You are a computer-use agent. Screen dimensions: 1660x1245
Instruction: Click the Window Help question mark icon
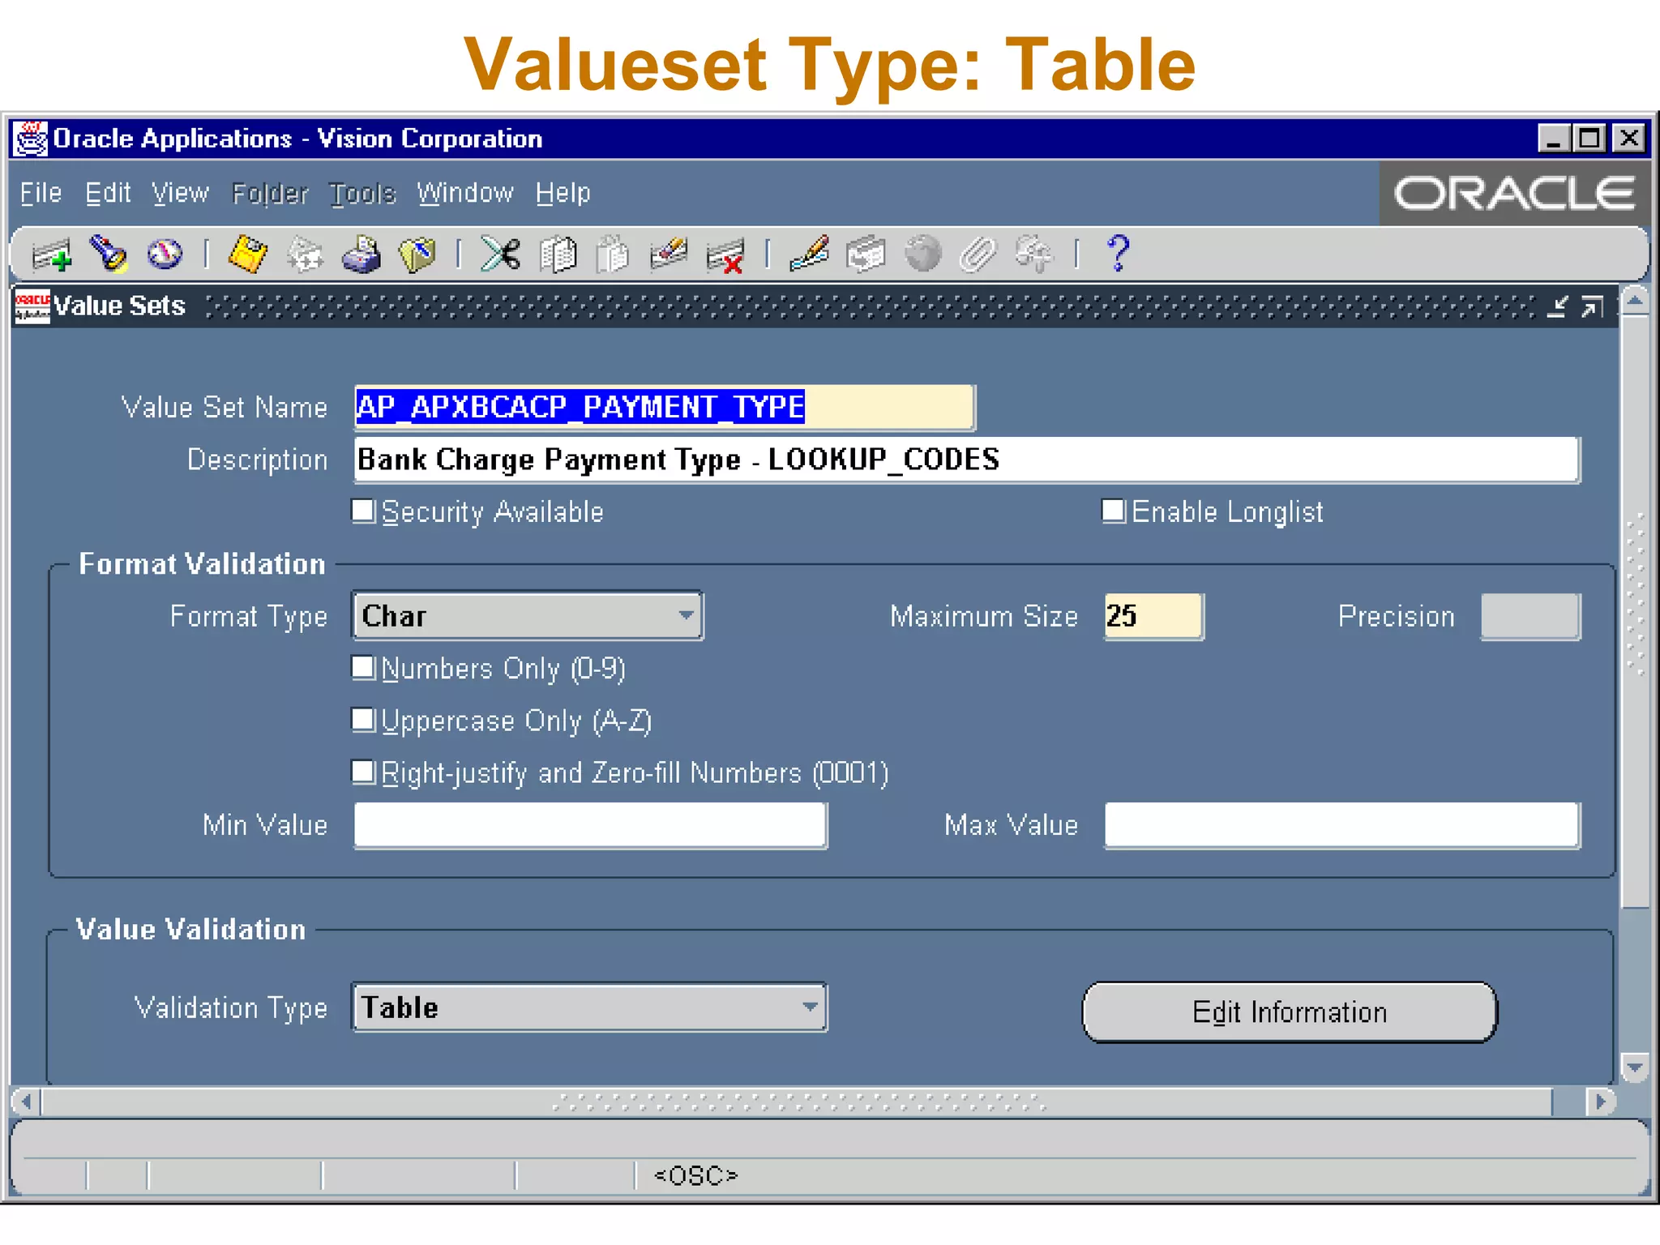(x=1119, y=255)
